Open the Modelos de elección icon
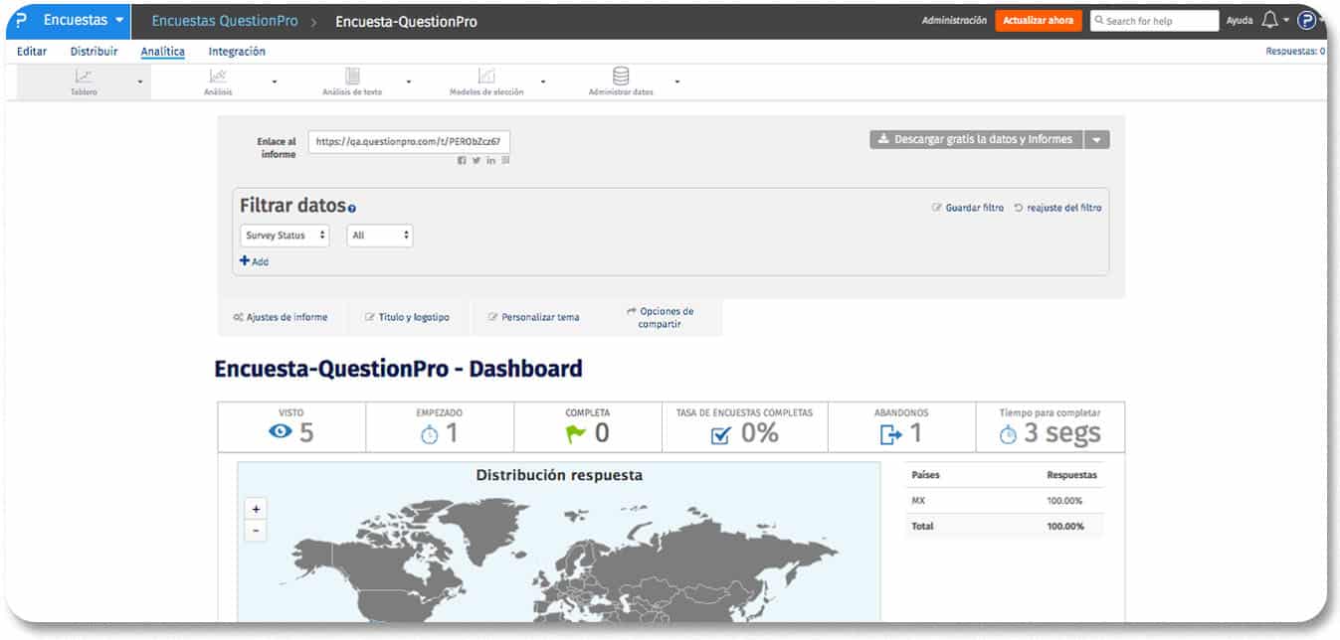The width and height of the screenshot is (1340, 640). click(x=485, y=76)
